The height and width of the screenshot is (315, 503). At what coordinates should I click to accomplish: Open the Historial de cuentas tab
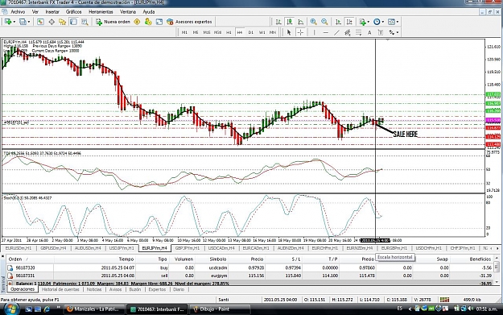(x=60, y=290)
